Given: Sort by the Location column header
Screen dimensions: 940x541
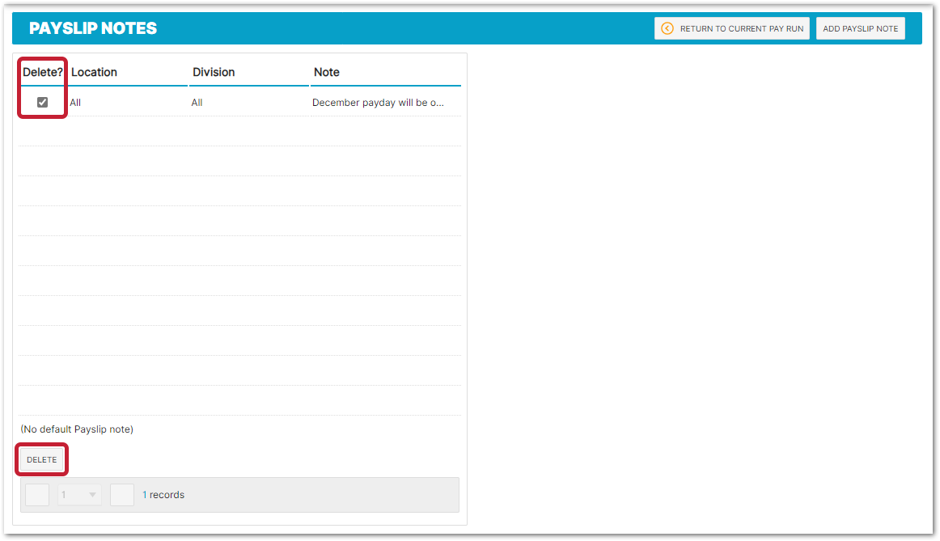Looking at the screenshot, I should coord(94,72).
